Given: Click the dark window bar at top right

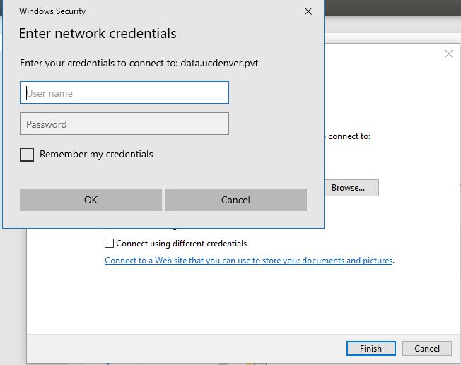Looking at the screenshot, I should [392, 7].
